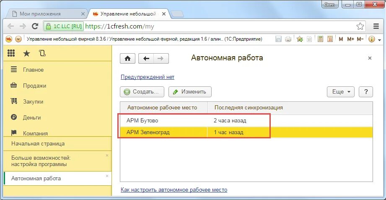The image size is (386, 200).
Task: Click the Последняя синхронизация column header
Action: (290, 108)
